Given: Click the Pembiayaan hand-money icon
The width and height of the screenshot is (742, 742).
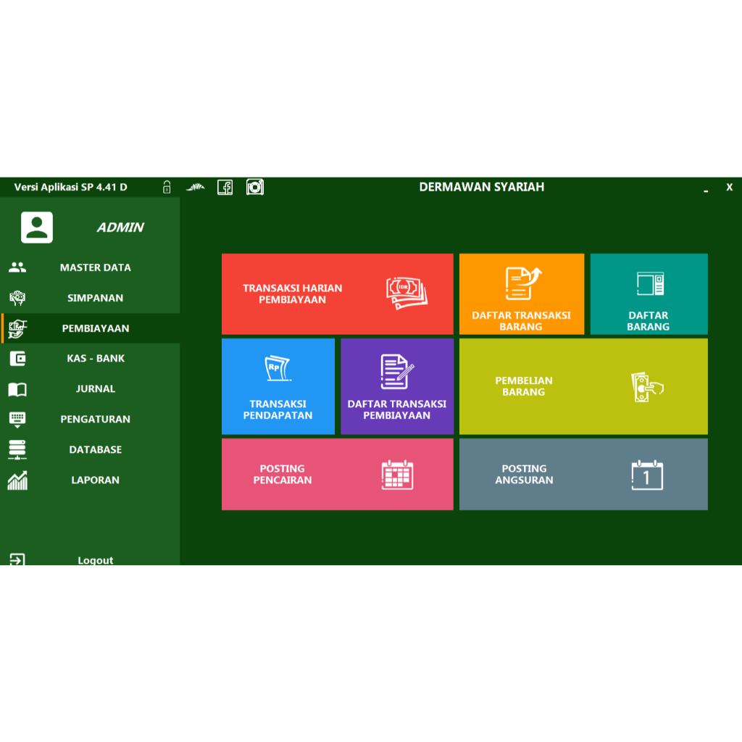Looking at the screenshot, I should click(x=17, y=328).
